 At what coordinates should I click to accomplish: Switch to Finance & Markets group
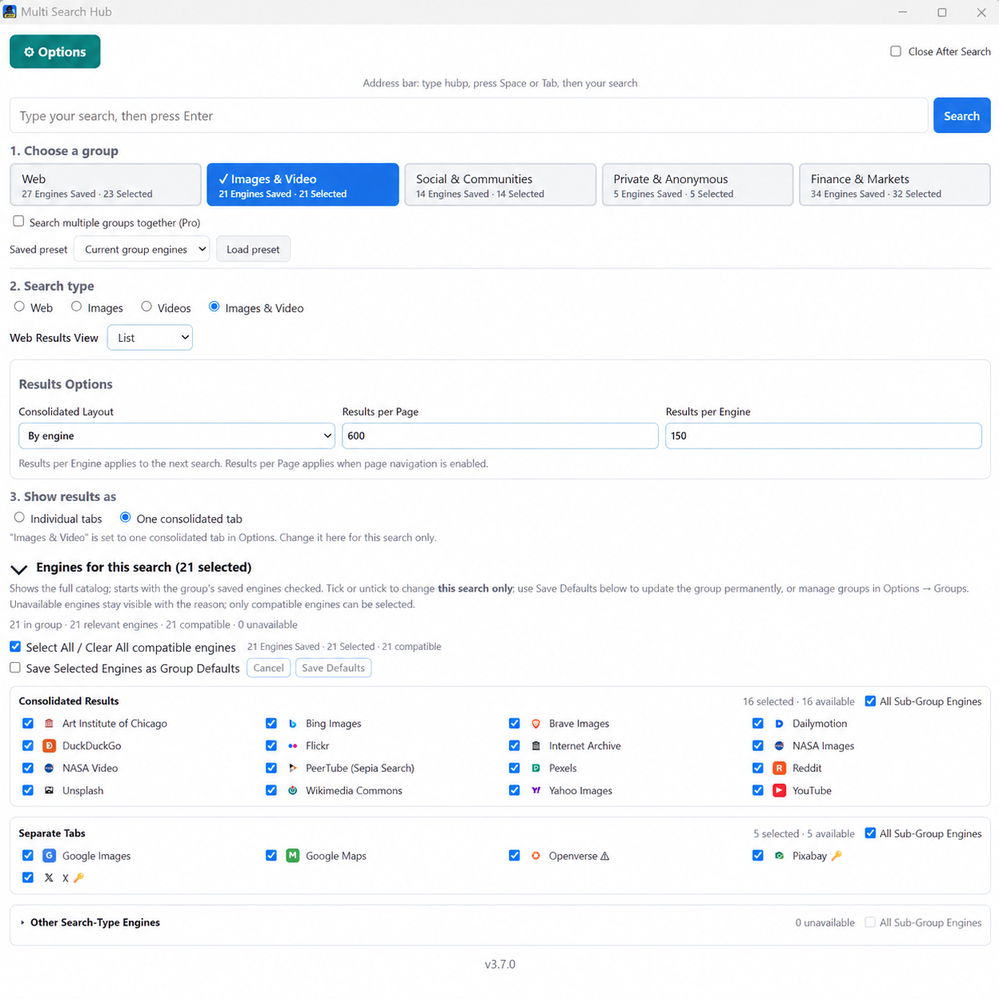[x=895, y=185]
